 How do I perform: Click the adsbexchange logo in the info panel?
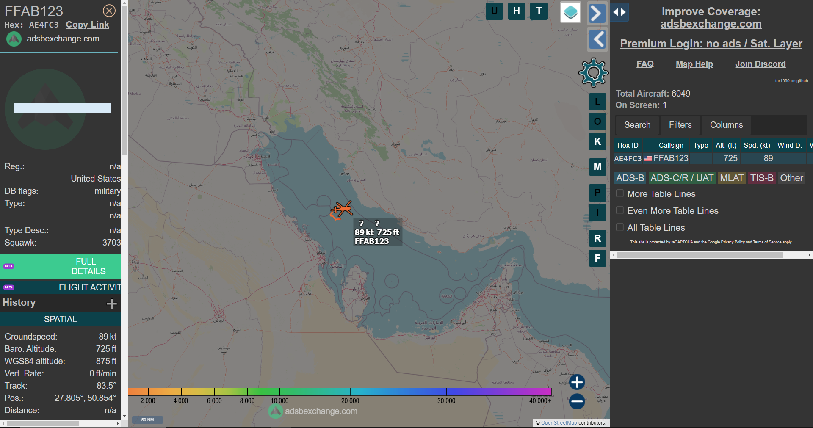[x=14, y=39]
